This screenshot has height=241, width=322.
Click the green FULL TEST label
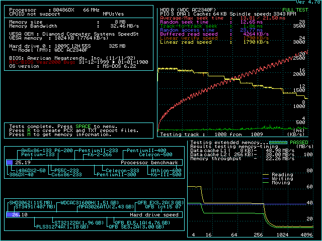(x=295, y=10)
